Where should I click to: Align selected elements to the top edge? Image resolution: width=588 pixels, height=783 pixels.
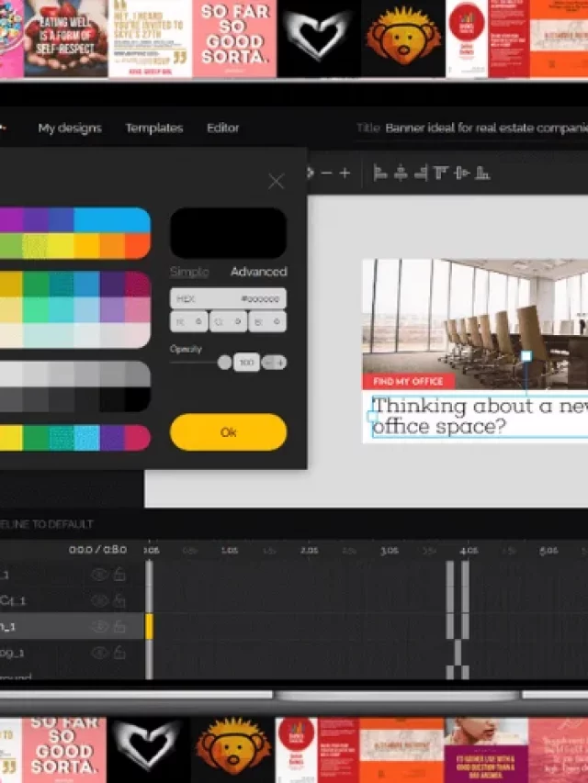[440, 173]
